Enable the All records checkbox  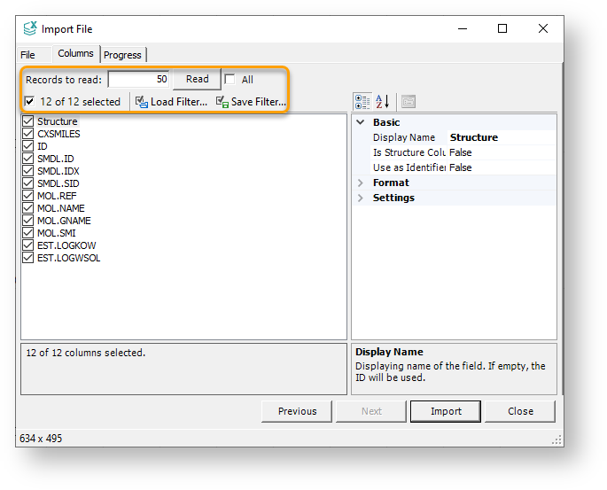230,80
